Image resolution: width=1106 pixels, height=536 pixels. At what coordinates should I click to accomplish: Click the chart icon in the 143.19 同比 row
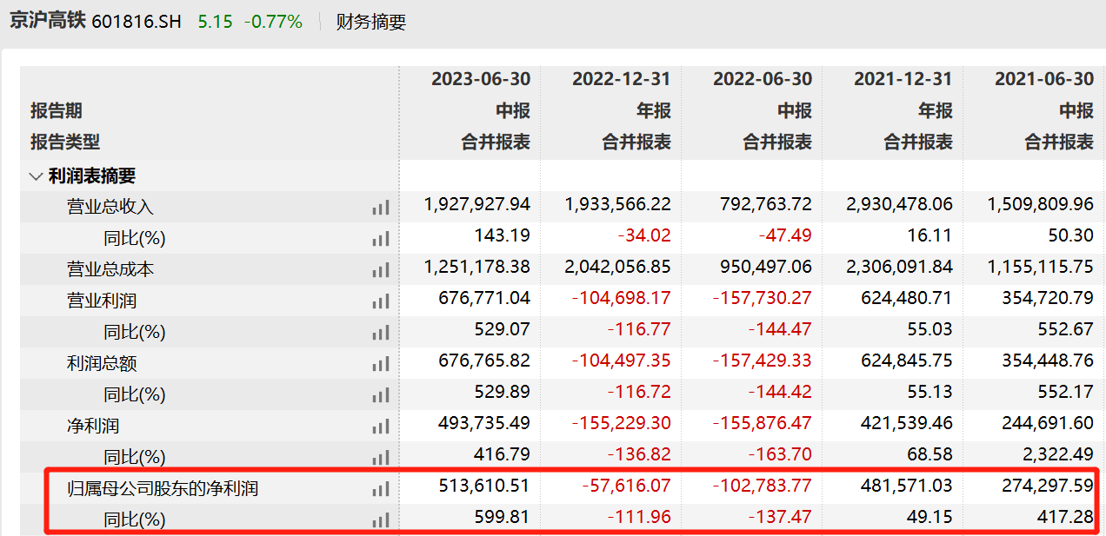click(x=380, y=238)
